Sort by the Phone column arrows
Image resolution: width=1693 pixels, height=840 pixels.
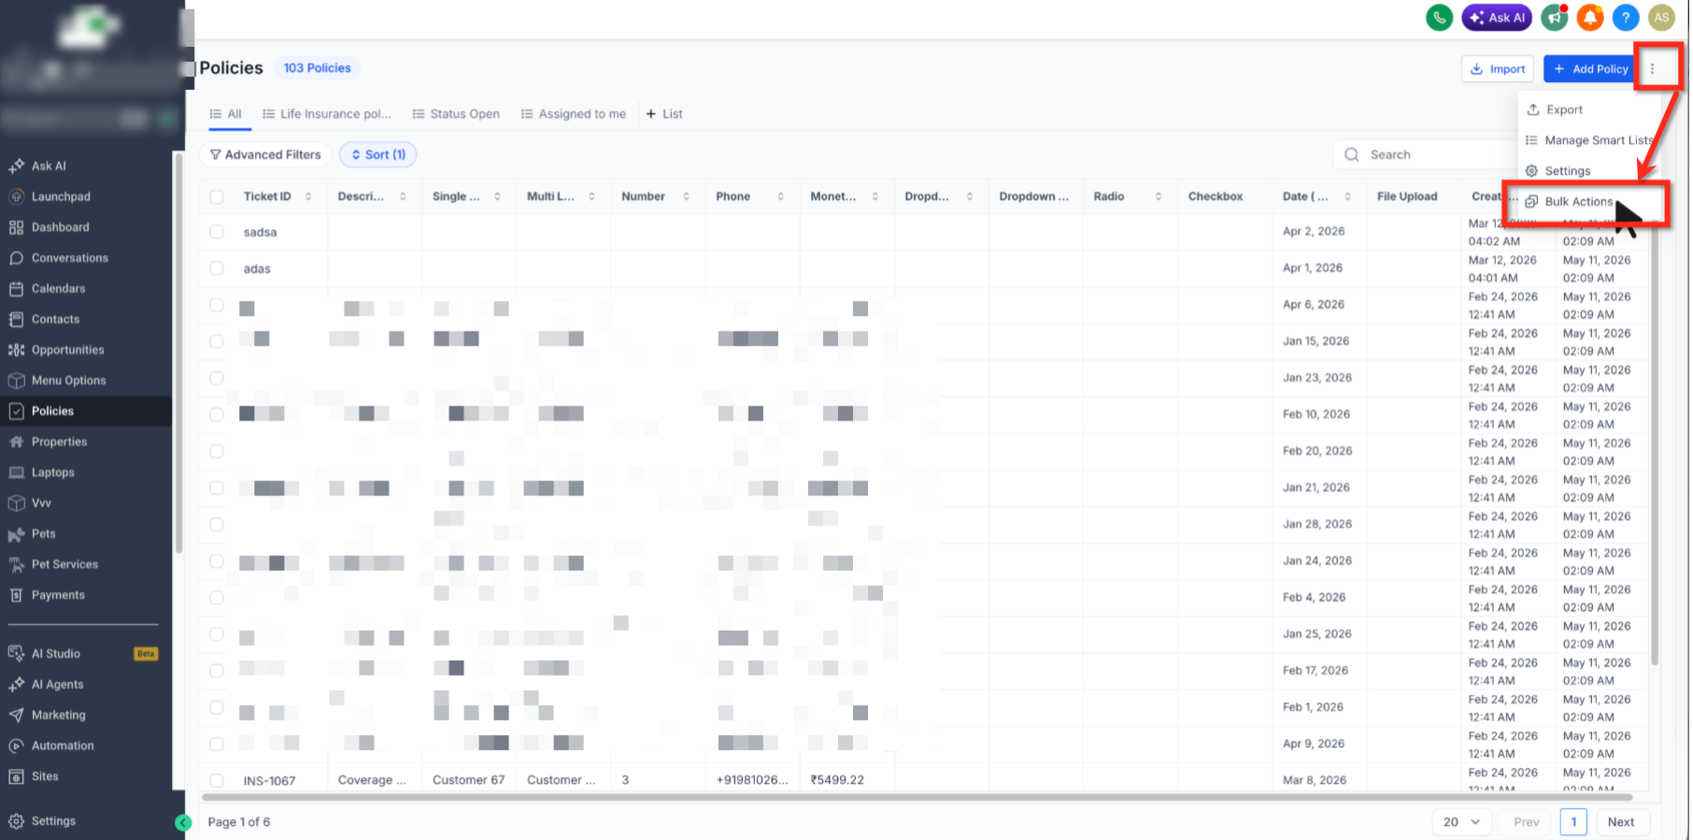(x=780, y=196)
